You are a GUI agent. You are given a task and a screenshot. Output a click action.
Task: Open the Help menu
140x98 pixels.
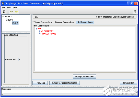click(15, 7)
